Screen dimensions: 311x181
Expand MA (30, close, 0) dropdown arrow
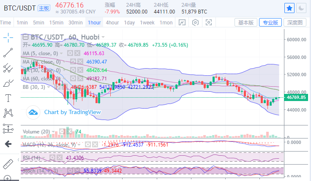click(x=65, y=70)
